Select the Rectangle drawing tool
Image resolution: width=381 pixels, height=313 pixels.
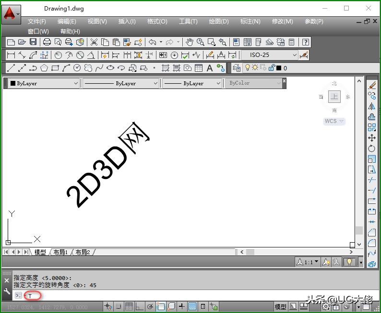pos(55,68)
